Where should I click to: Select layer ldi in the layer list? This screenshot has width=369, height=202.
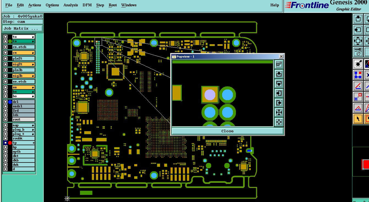(23, 115)
